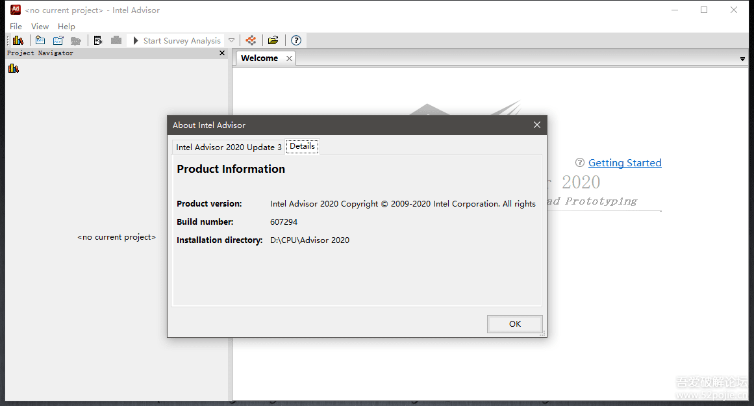Open the Help menu
This screenshot has width=754, height=406.
[x=66, y=26]
